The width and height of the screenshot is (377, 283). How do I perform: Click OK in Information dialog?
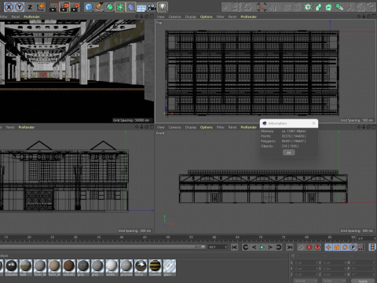(x=289, y=153)
